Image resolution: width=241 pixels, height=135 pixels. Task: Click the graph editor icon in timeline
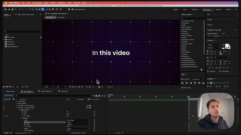(105, 96)
